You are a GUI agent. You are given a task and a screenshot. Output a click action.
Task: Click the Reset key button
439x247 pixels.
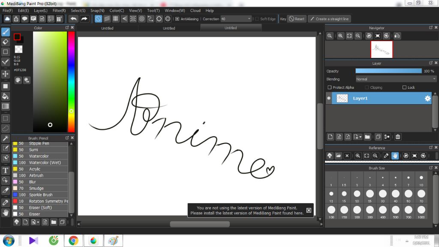point(297,19)
